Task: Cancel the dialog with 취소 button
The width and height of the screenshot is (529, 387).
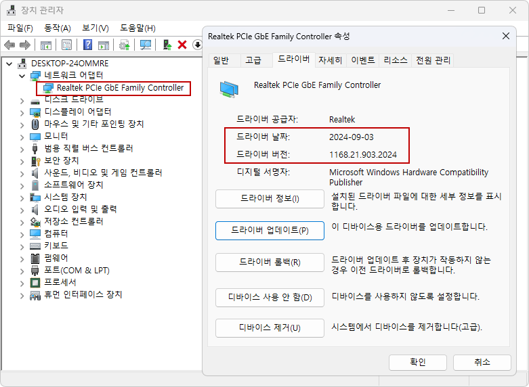Action: 482,363
